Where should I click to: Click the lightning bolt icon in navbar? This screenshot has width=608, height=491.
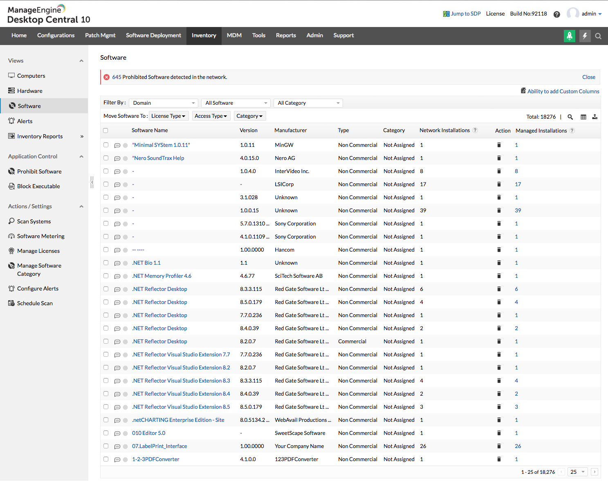click(585, 36)
